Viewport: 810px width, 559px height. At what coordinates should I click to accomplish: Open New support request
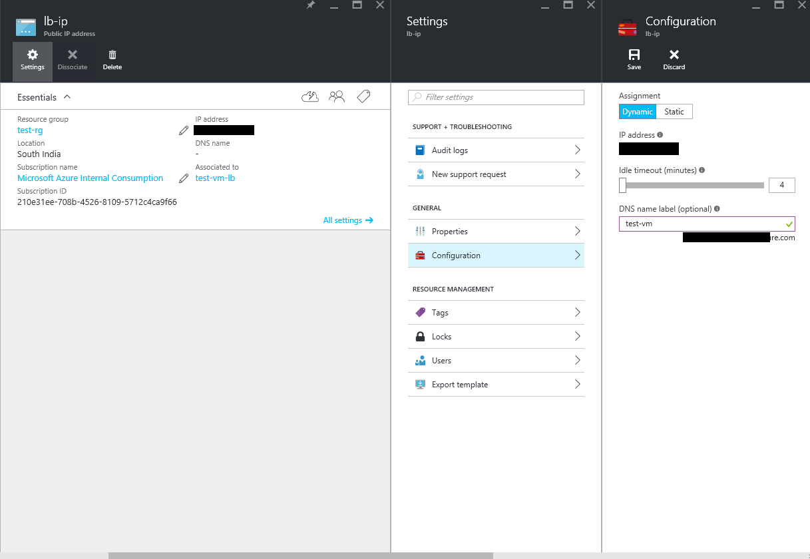496,174
